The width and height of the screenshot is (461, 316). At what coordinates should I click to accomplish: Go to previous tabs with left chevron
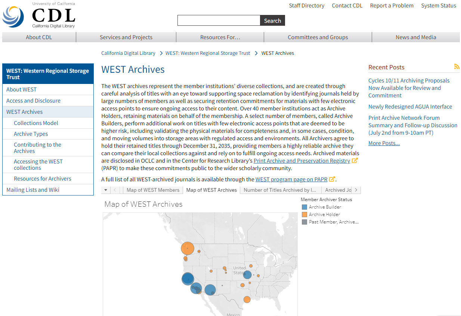point(115,190)
